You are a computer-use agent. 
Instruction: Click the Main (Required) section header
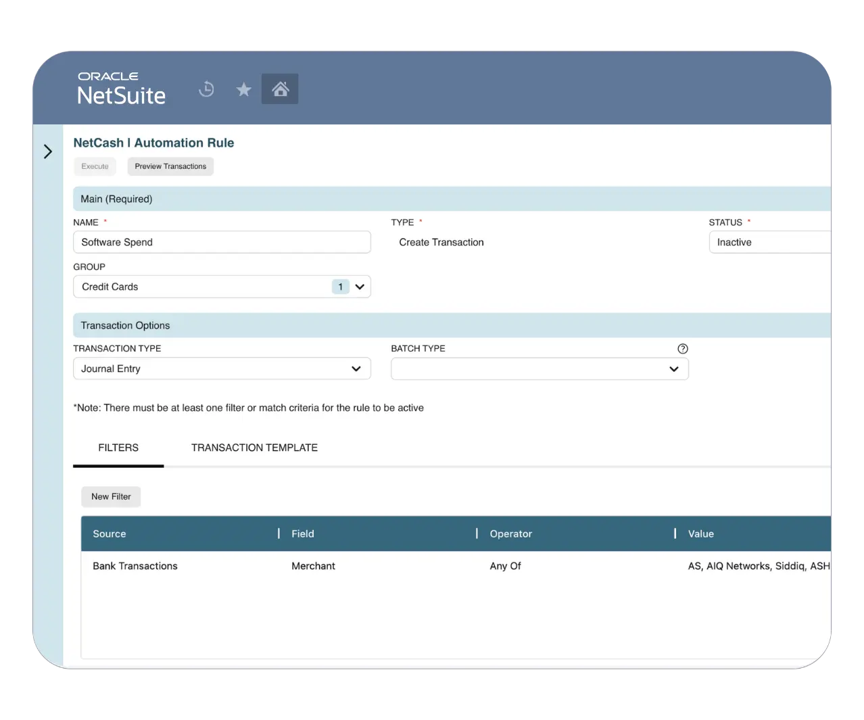click(x=452, y=199)
